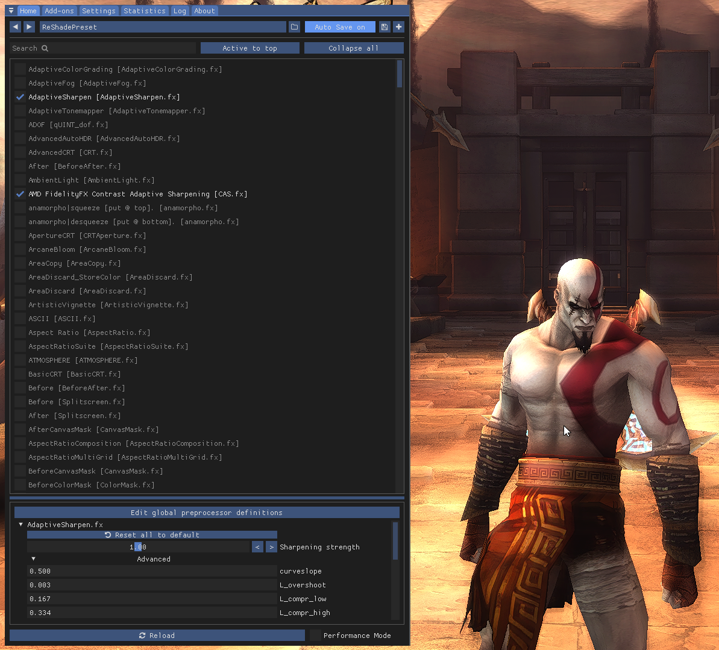Open the Log tab

point(180,11)
